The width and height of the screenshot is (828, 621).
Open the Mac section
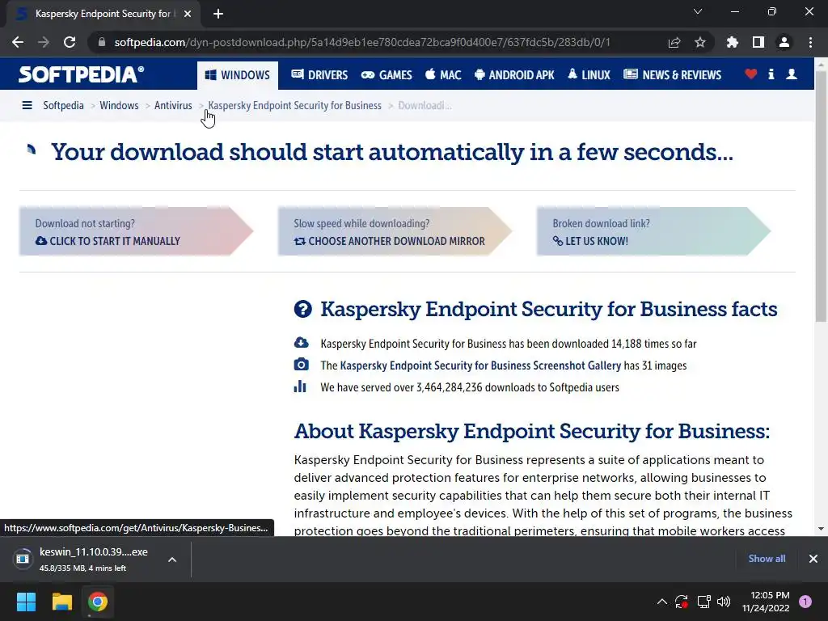443,75
